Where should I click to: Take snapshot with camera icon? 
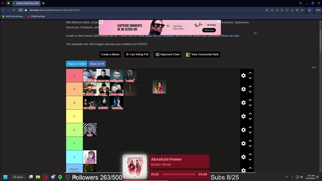(x=272, y=10)
